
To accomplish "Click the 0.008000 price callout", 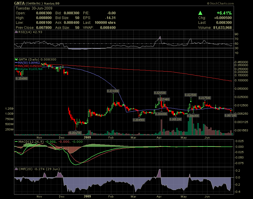I will click(161, 114).
